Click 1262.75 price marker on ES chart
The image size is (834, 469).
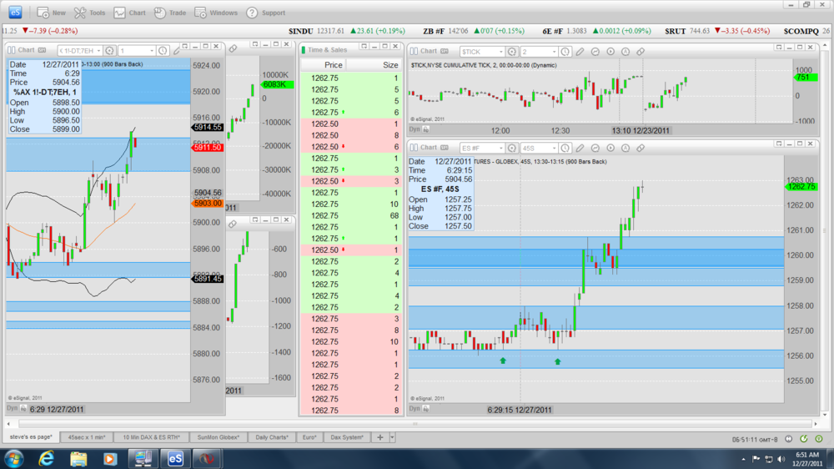[x=801, y=187]
